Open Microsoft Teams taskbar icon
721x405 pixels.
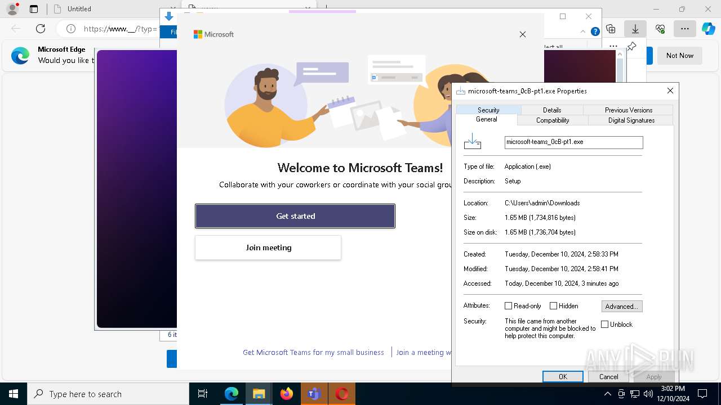click(x=314, y=394)
